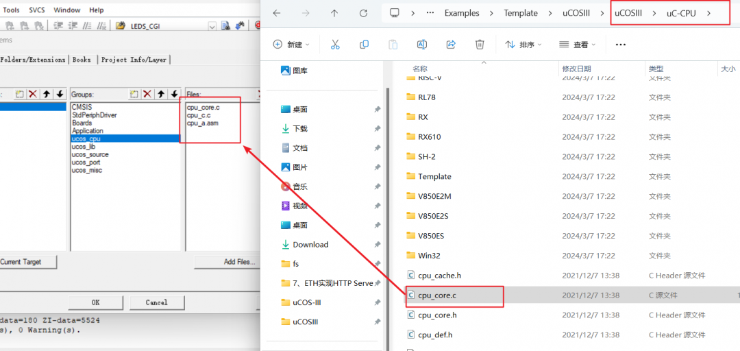Expand chevron after uC-CPU in address bar
Image resolution: width=740 pixels, height=351 pixels.
708,13
